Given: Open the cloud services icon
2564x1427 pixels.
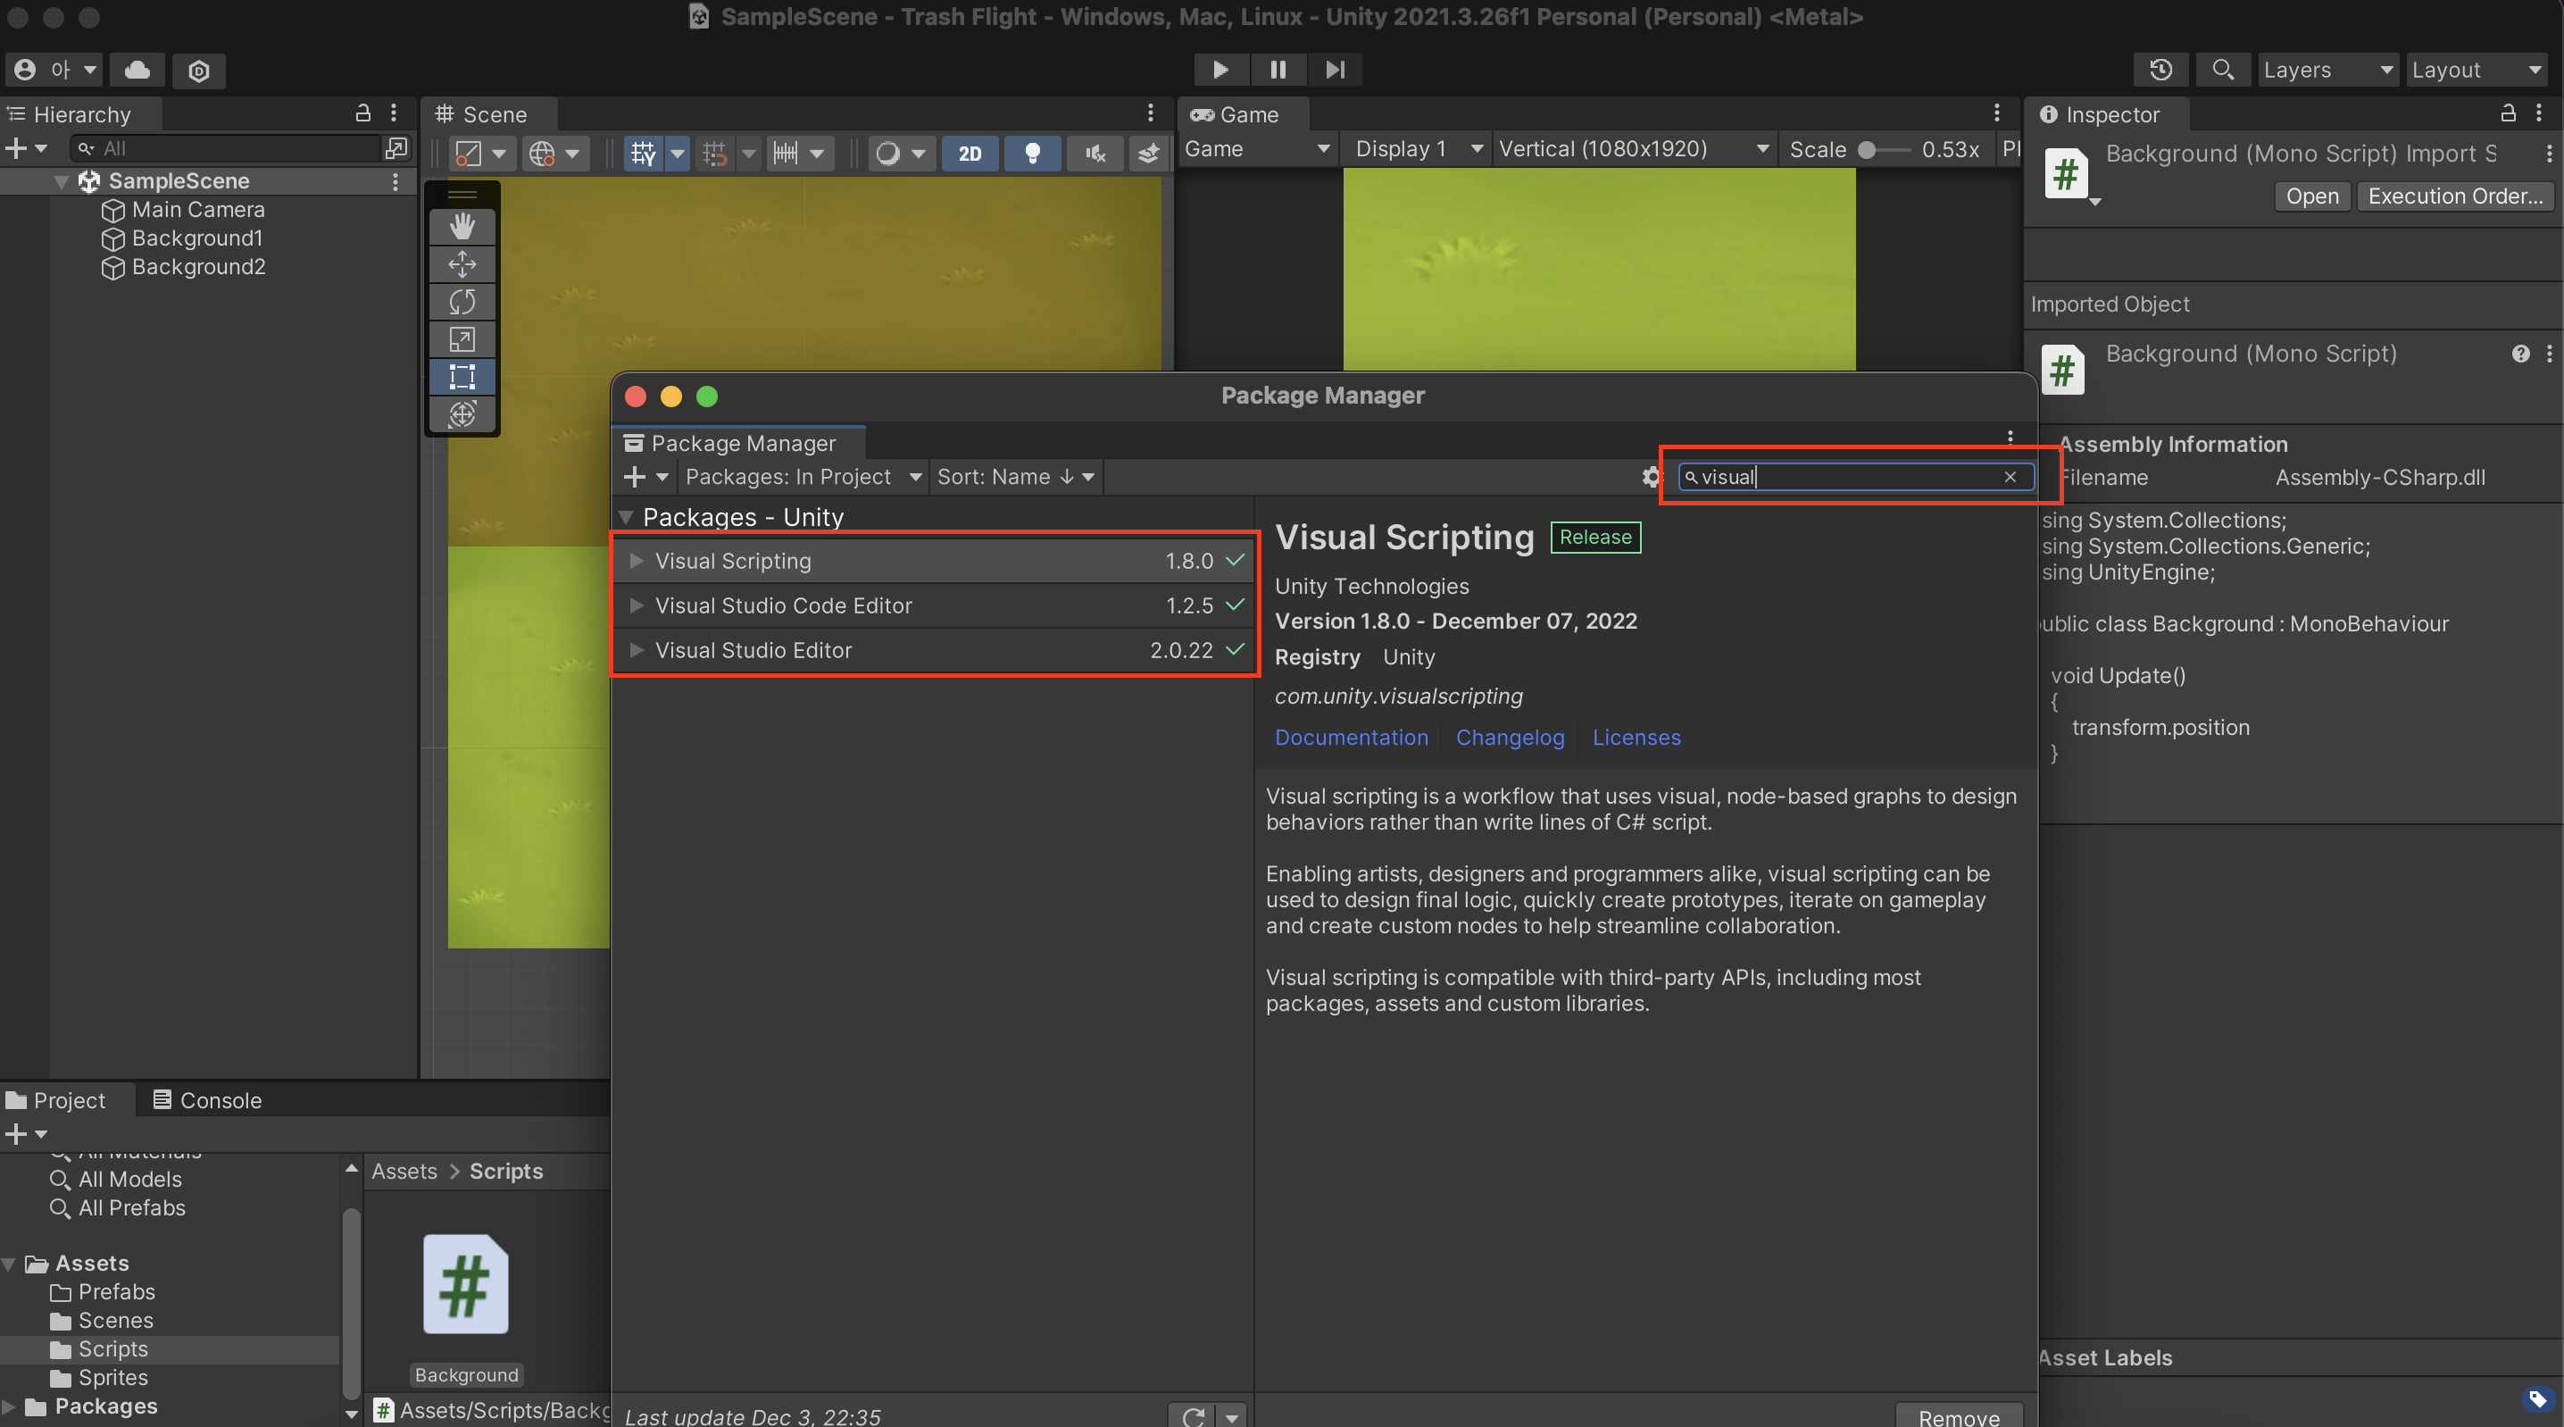Looking at the screenshot, I should coord(137,70).
